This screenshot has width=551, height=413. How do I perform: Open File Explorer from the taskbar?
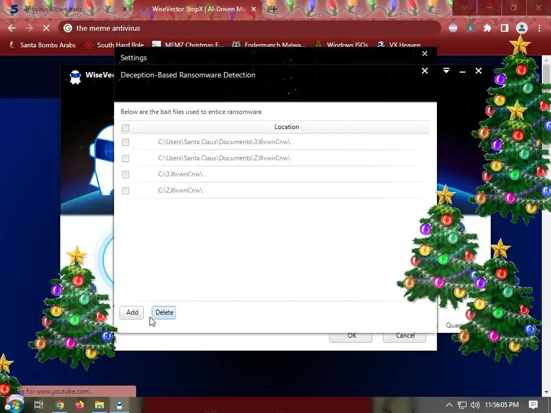pyautogui.click(x=100, y=405)
